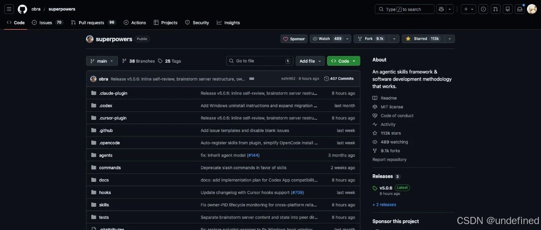The width and height of the screenshot is (541, 230).
Task: Click the Sponsor heart button
Action: tap(294, 39)
